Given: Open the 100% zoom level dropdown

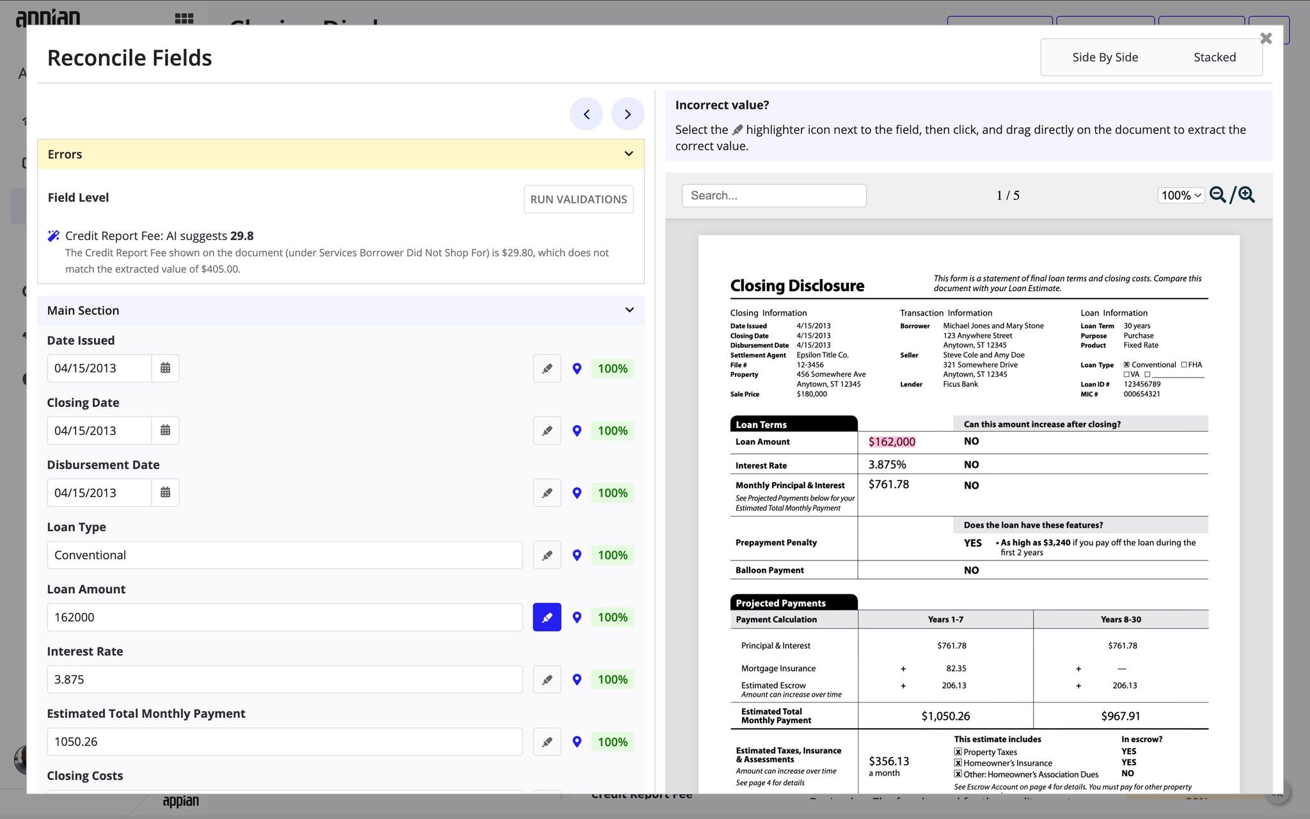Looking at the screenshot, I should pyautogui.click(x=1181, y=195).
